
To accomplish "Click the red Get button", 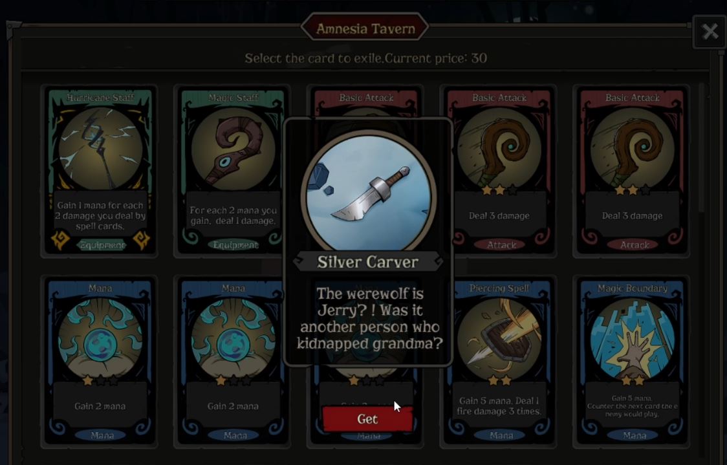I will tap(367, 418).
